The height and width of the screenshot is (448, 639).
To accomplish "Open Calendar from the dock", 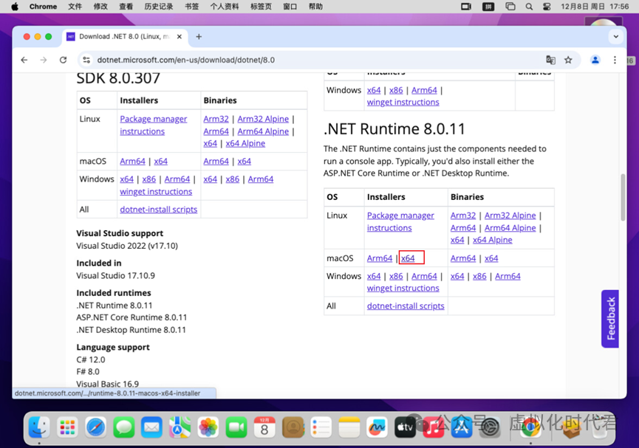I will [x=264, y=427].
